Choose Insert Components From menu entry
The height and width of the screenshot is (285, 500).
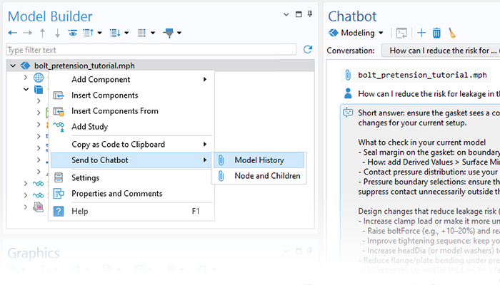[x=131, y=111]
